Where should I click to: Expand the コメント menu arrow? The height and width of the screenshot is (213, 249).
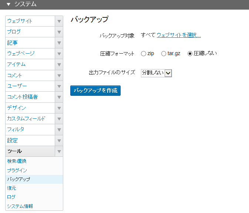[x=59, y=75]
